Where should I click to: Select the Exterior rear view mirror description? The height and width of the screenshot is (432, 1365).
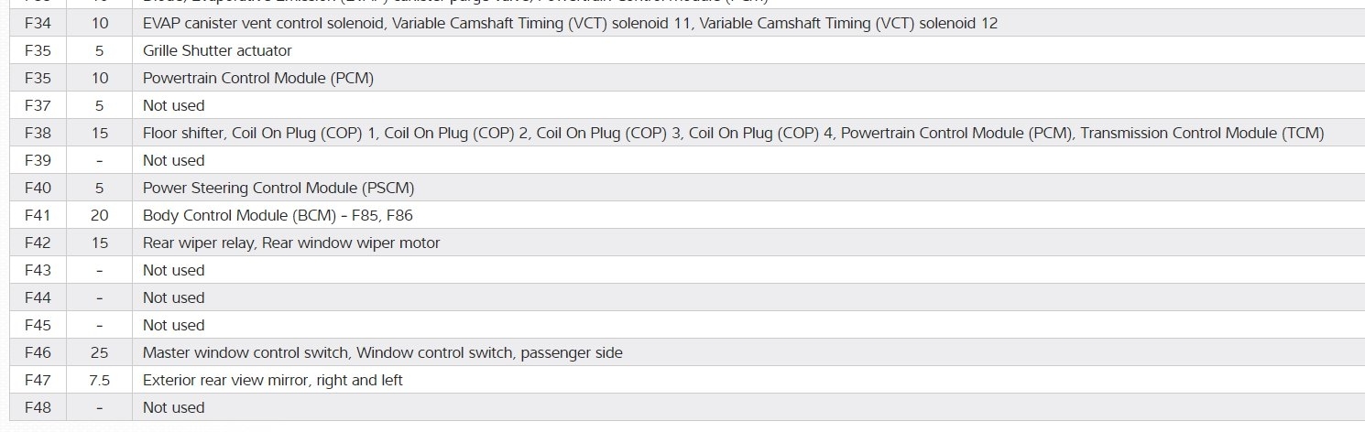272,380
